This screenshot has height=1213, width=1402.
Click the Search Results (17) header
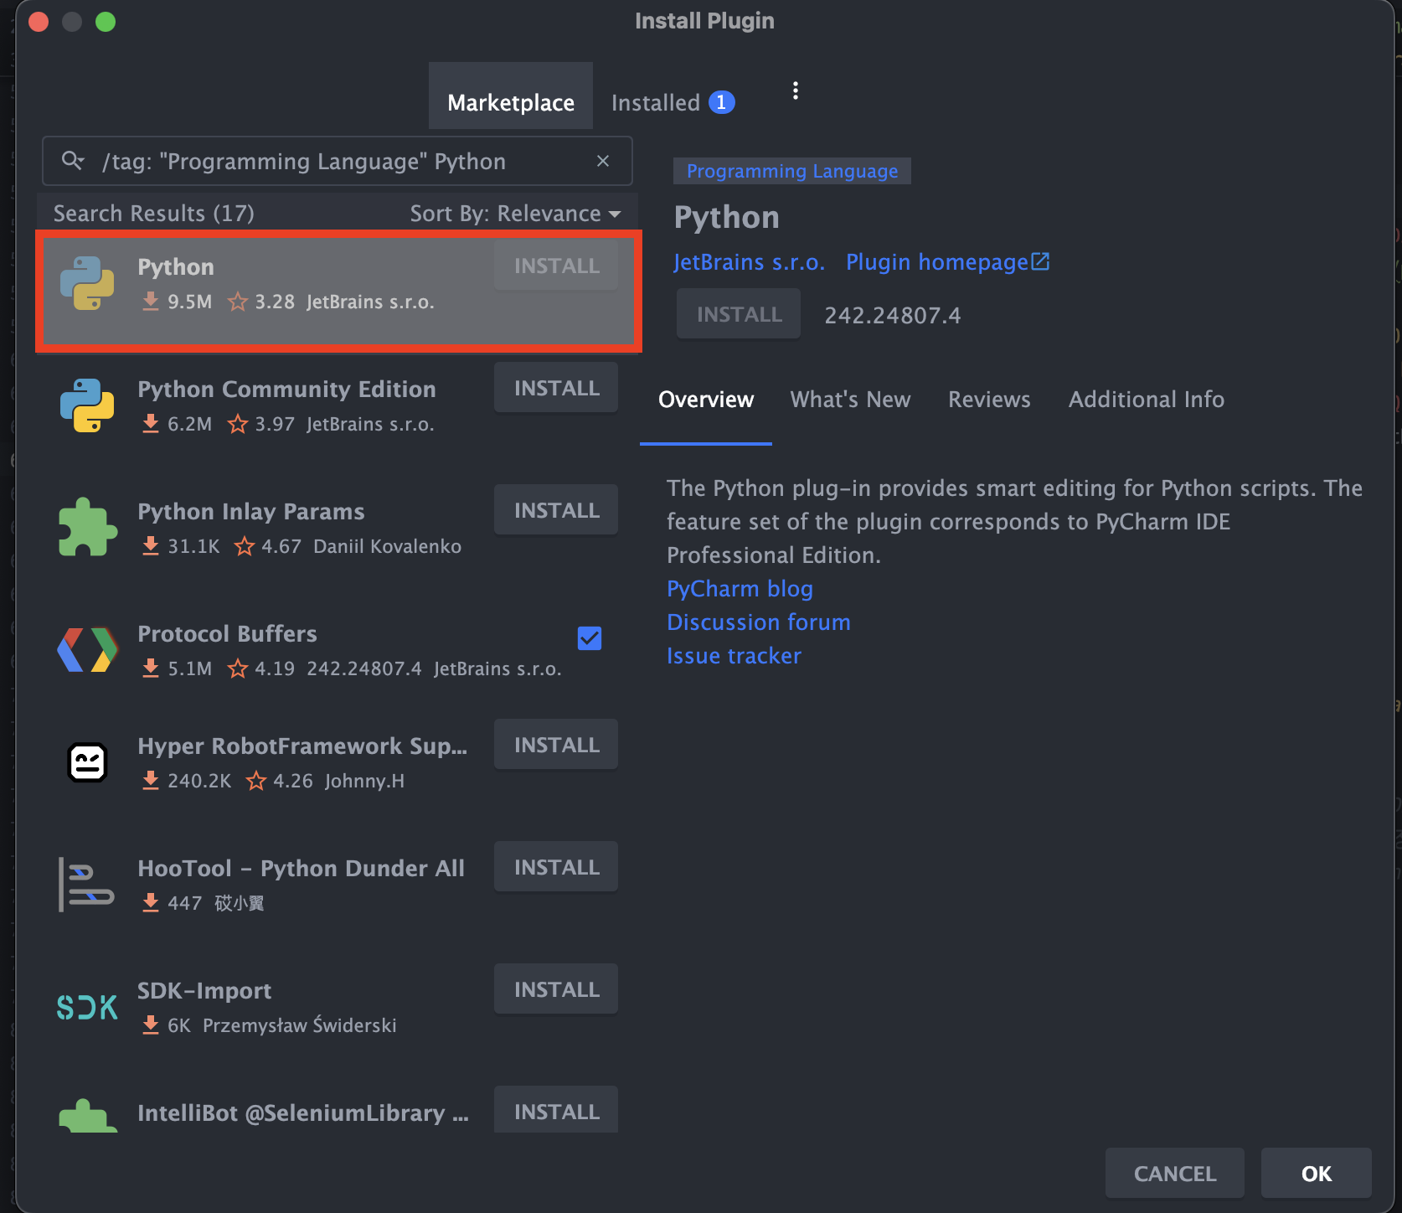tap(154, 214)
